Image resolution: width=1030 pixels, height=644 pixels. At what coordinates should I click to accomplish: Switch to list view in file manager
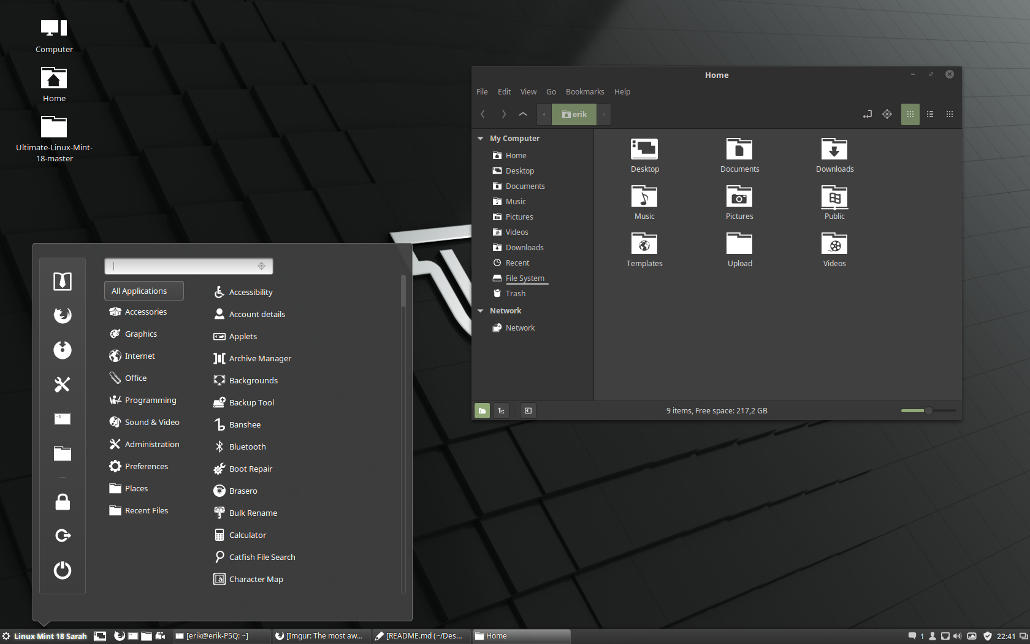click(x=930, y=114)
